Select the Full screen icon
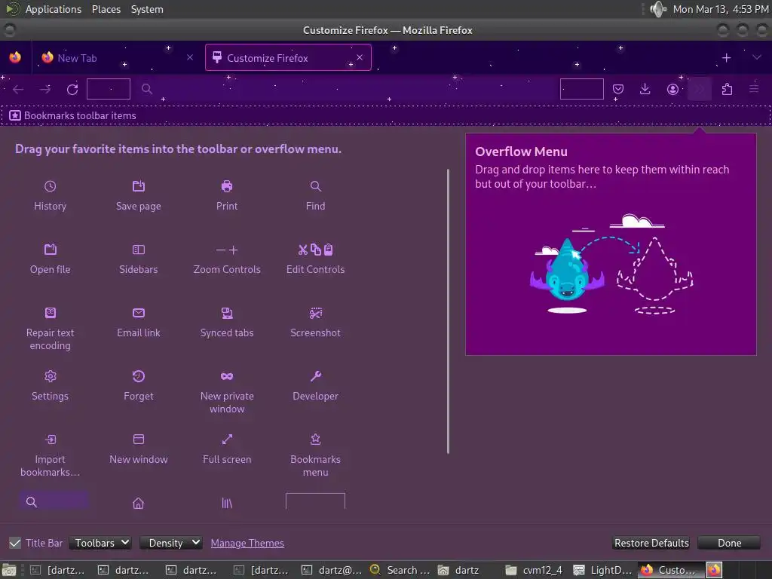 pyautogui.click(x=227, y=440)
